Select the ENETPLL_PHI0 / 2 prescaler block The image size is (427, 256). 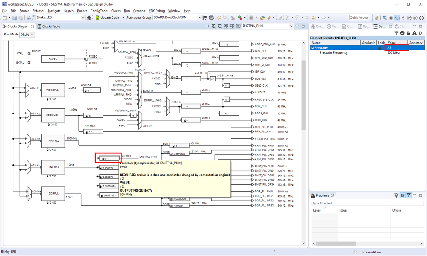tap(109, 159)
